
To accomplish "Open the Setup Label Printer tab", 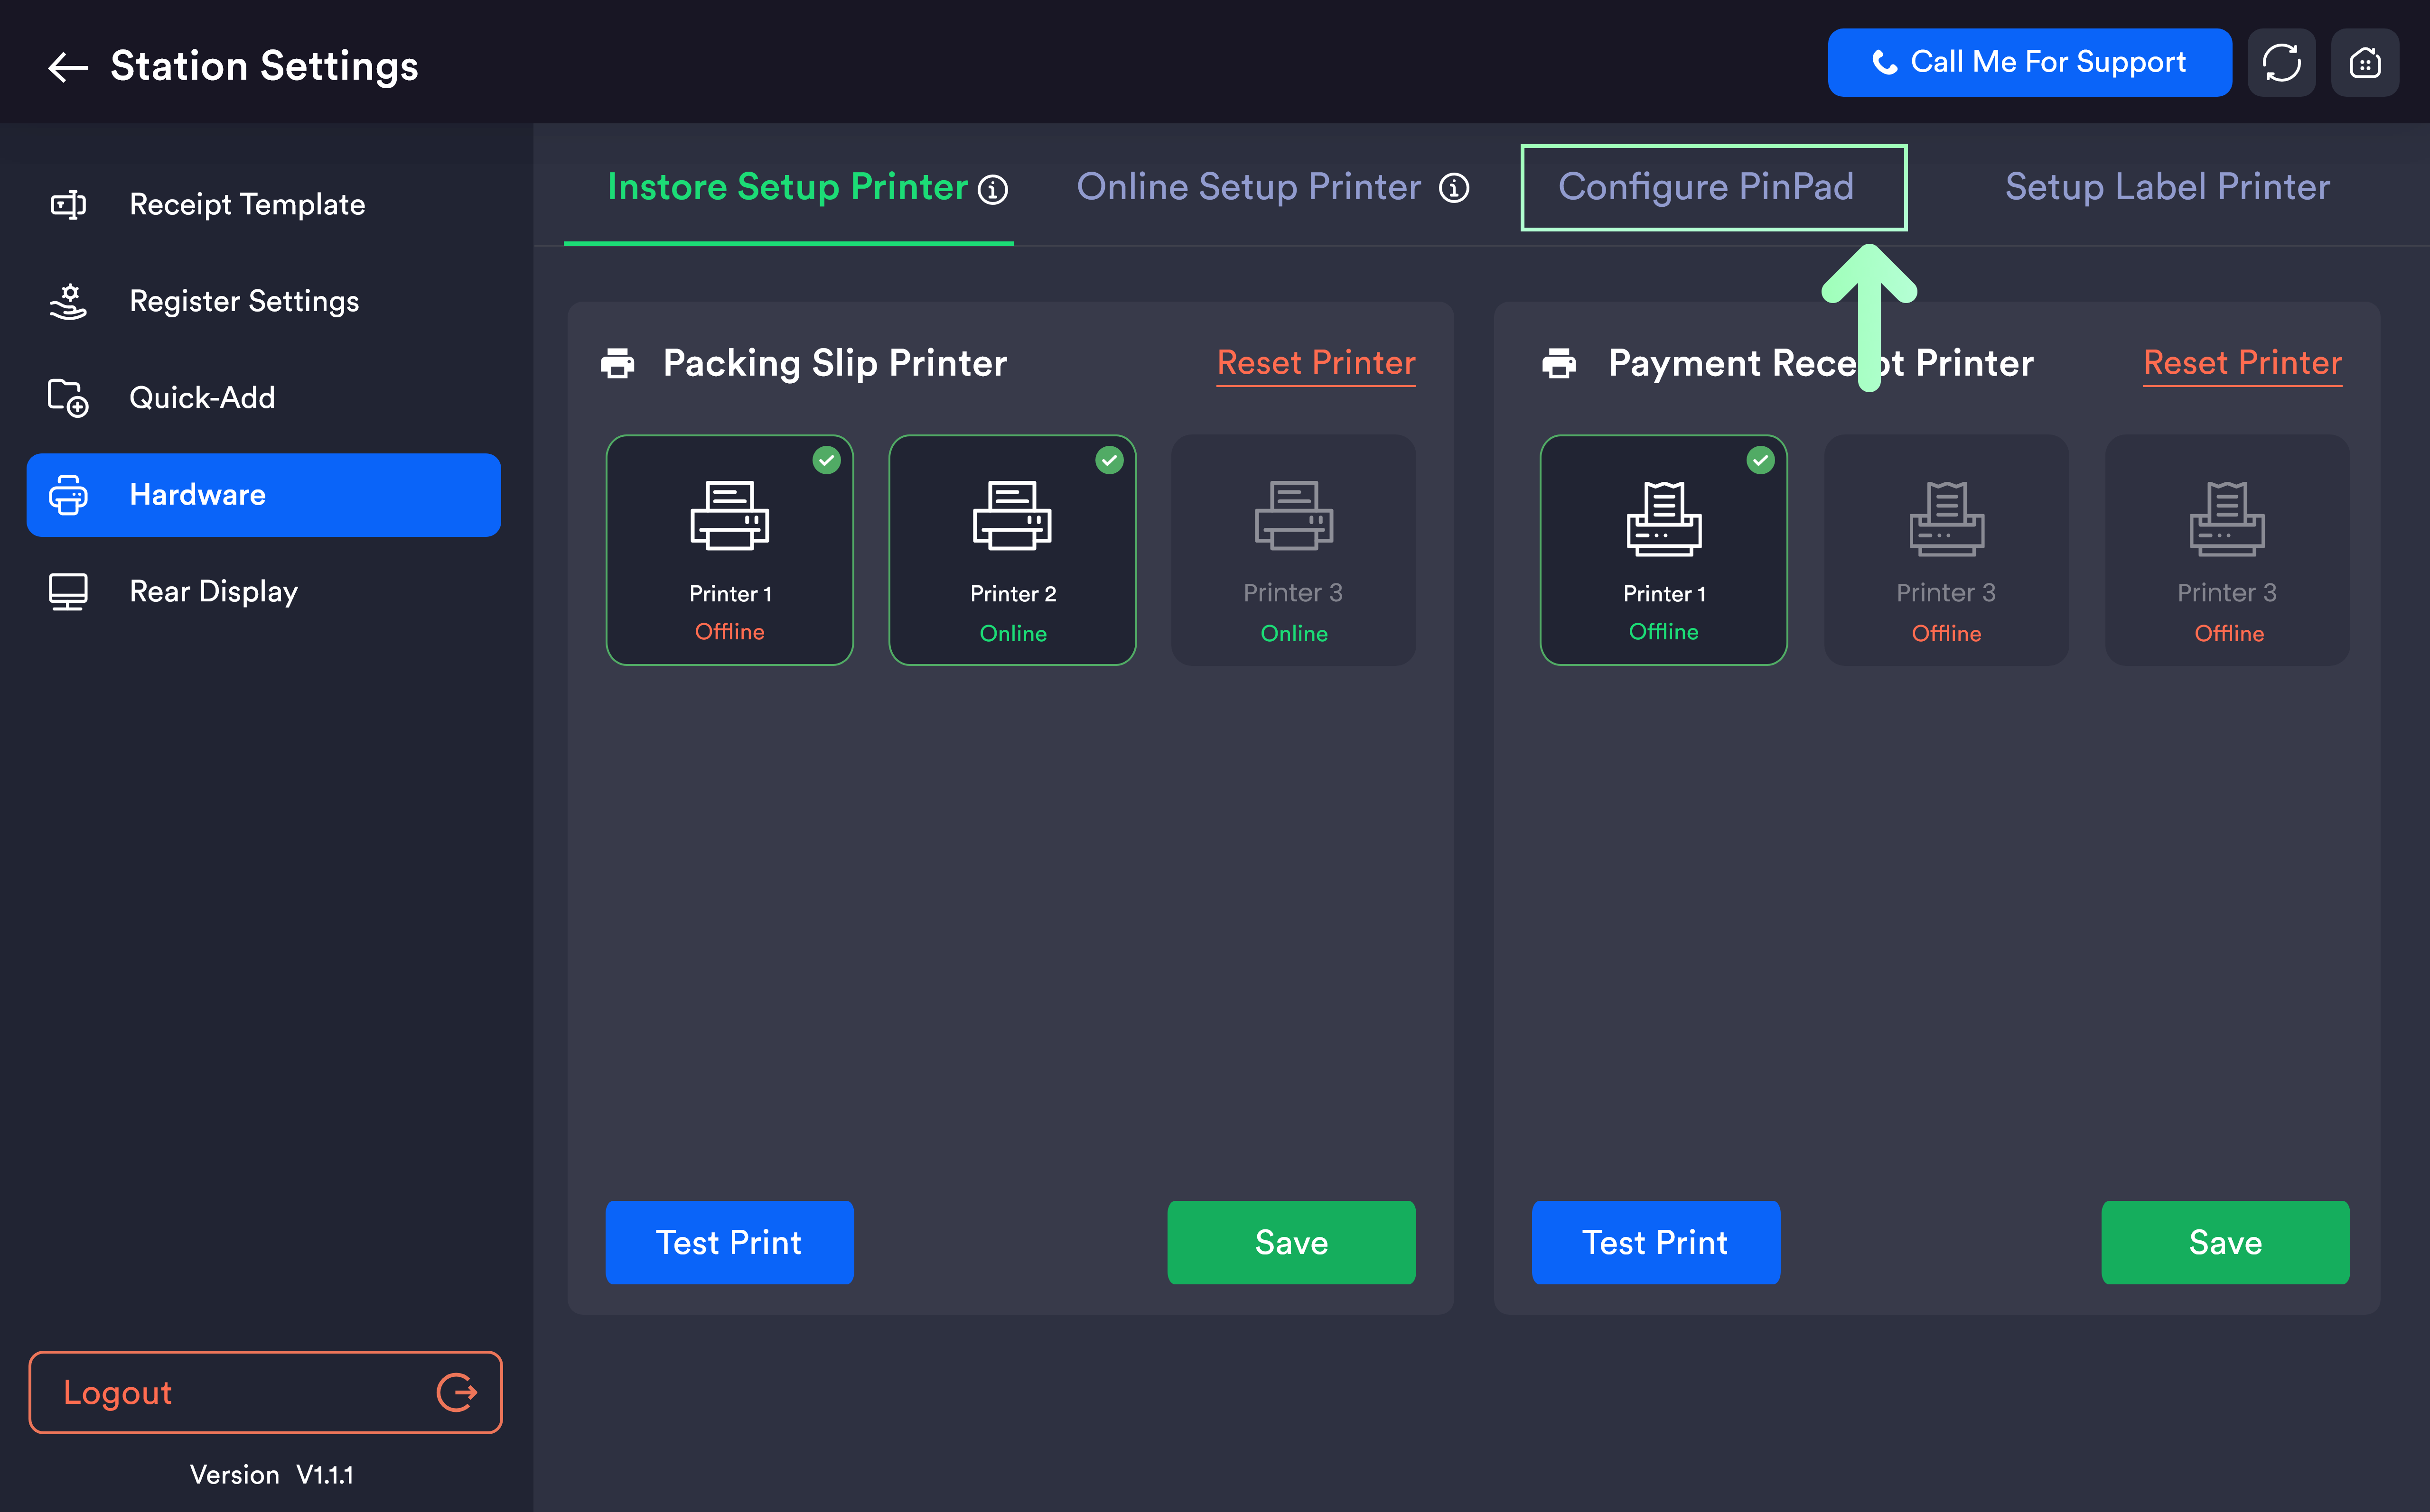I will [x=2167, y=187].
